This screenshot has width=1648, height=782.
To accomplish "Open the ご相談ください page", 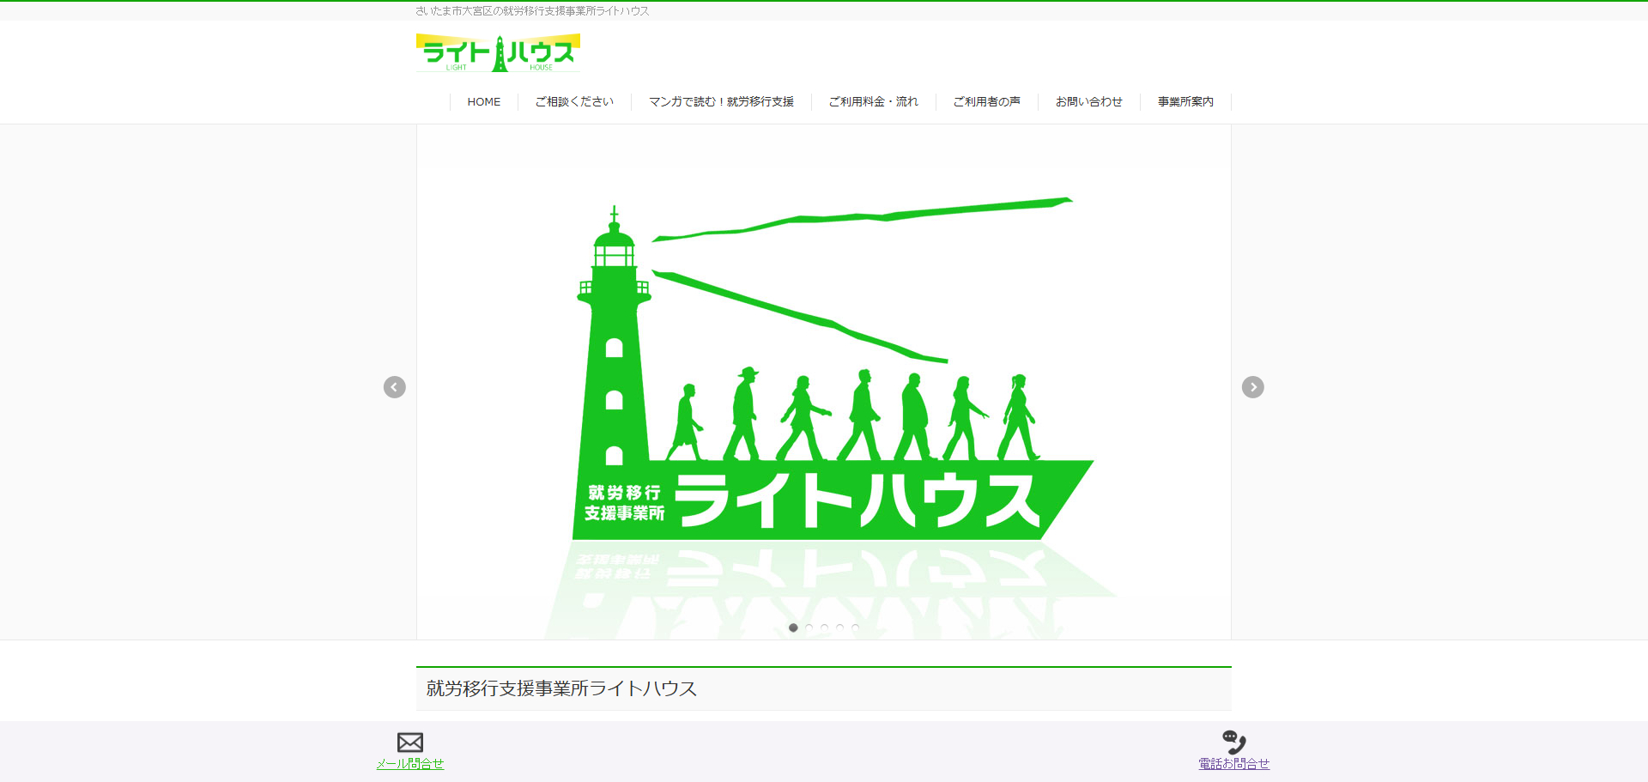I will pos(573,101).
